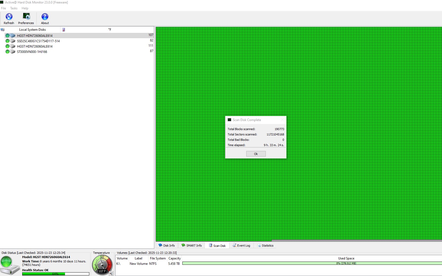
Task: Click the Refresh toolbar icon
Action: coord(9,17)
